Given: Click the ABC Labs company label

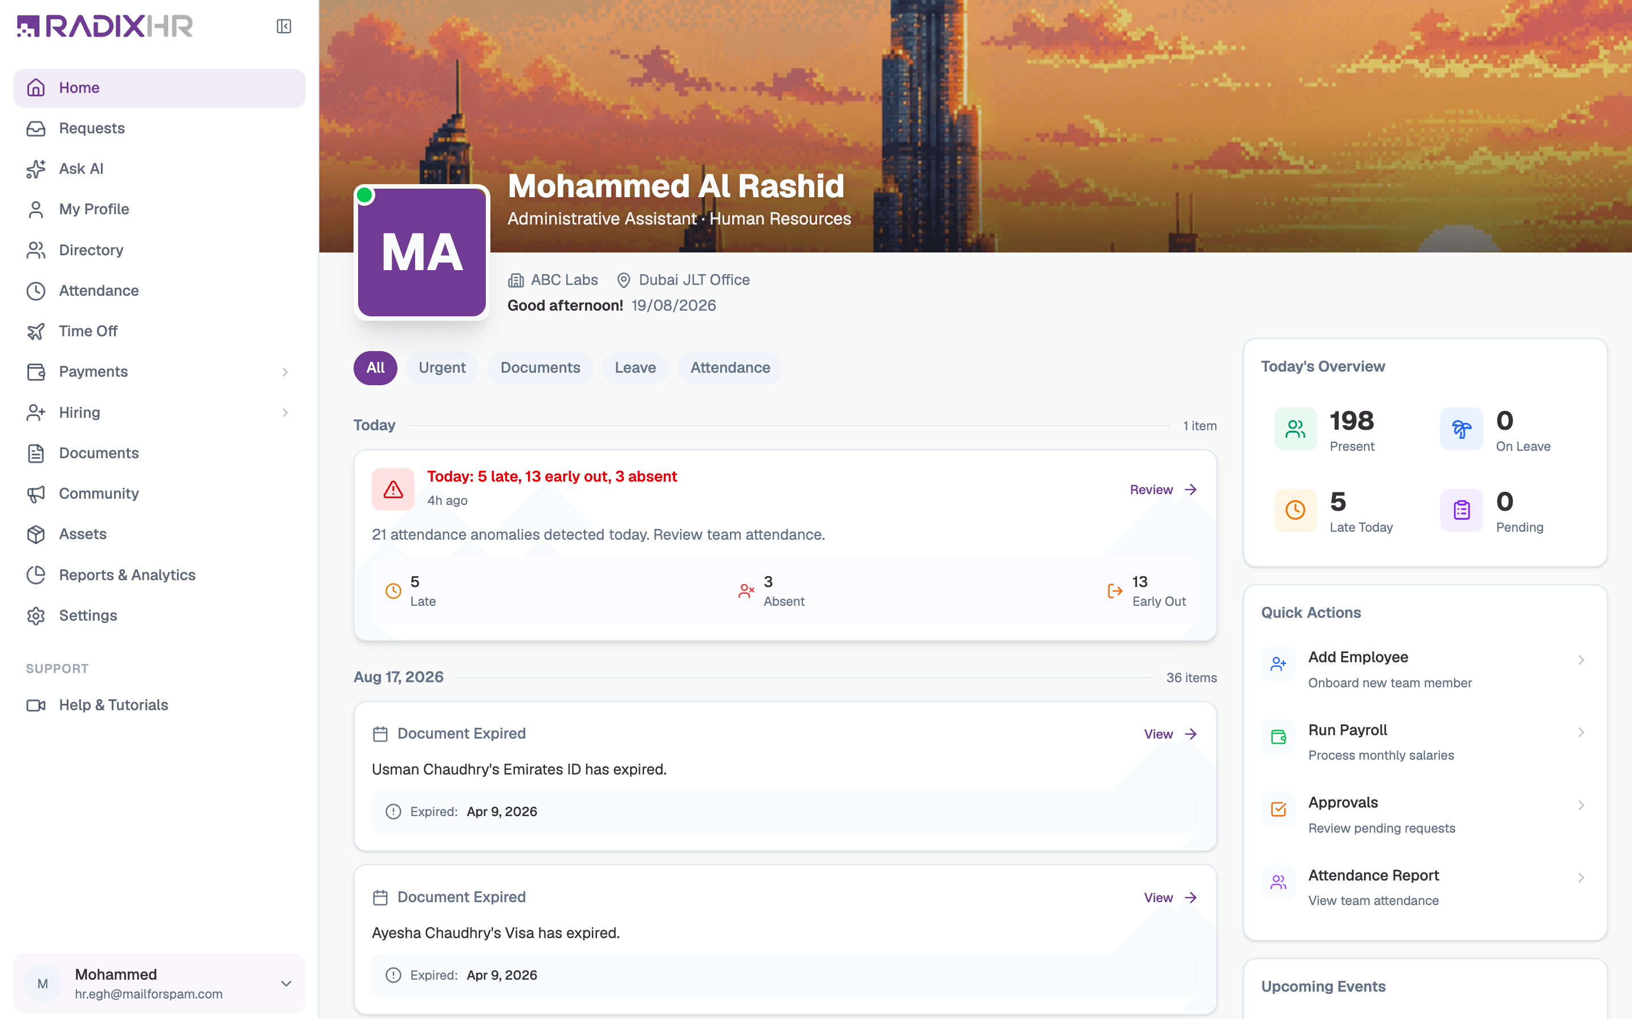Looking at the screenshot, I should pos(553,280).
